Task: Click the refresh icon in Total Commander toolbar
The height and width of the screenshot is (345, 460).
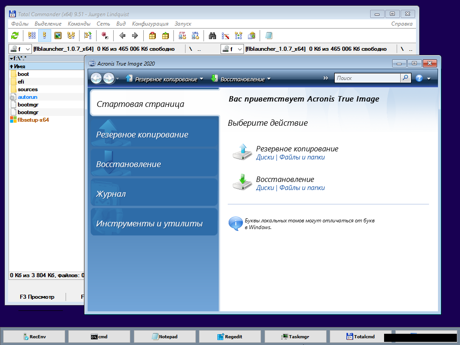Action: (15, 36)
